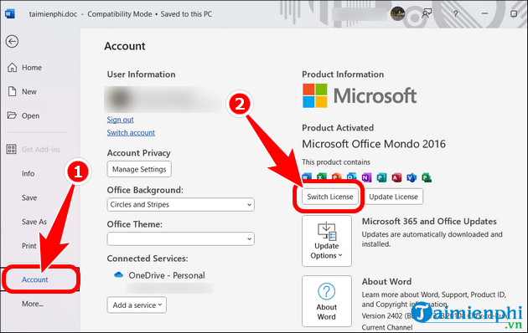This screenshot has width=528, height=333.
Task: Click the 'Microsoft 365 and Office Updates' heading
Action: pyautogui.click(x=429, y=222)
